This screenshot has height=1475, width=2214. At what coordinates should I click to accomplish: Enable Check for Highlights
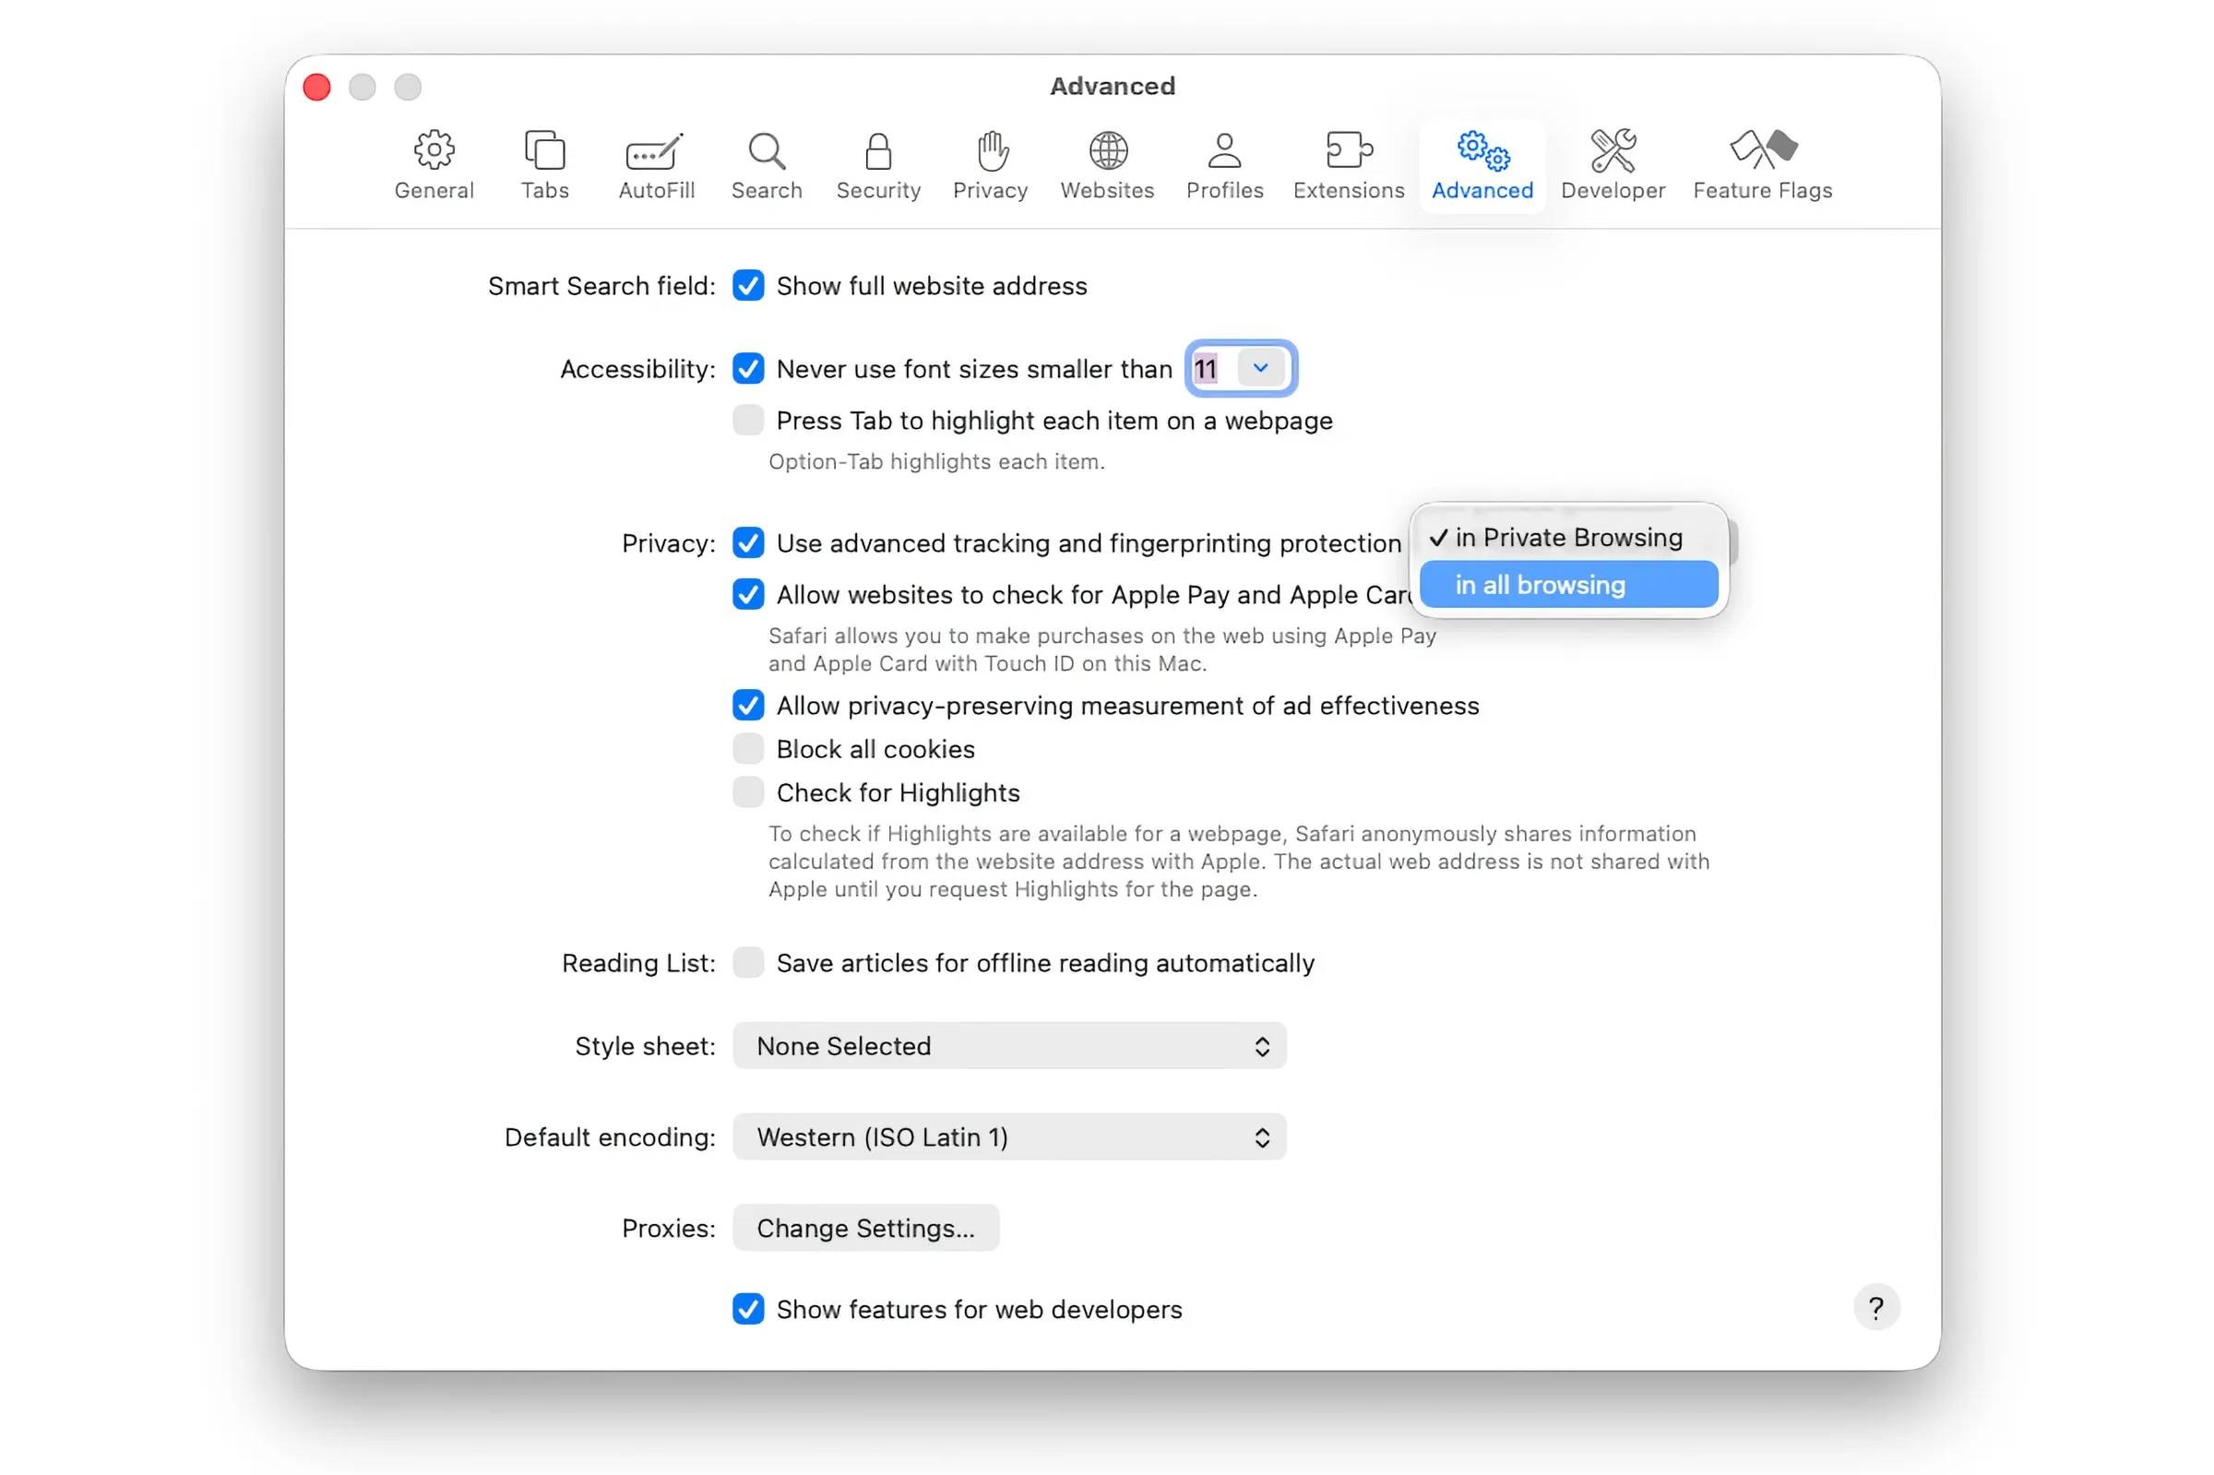coord(748,792)
